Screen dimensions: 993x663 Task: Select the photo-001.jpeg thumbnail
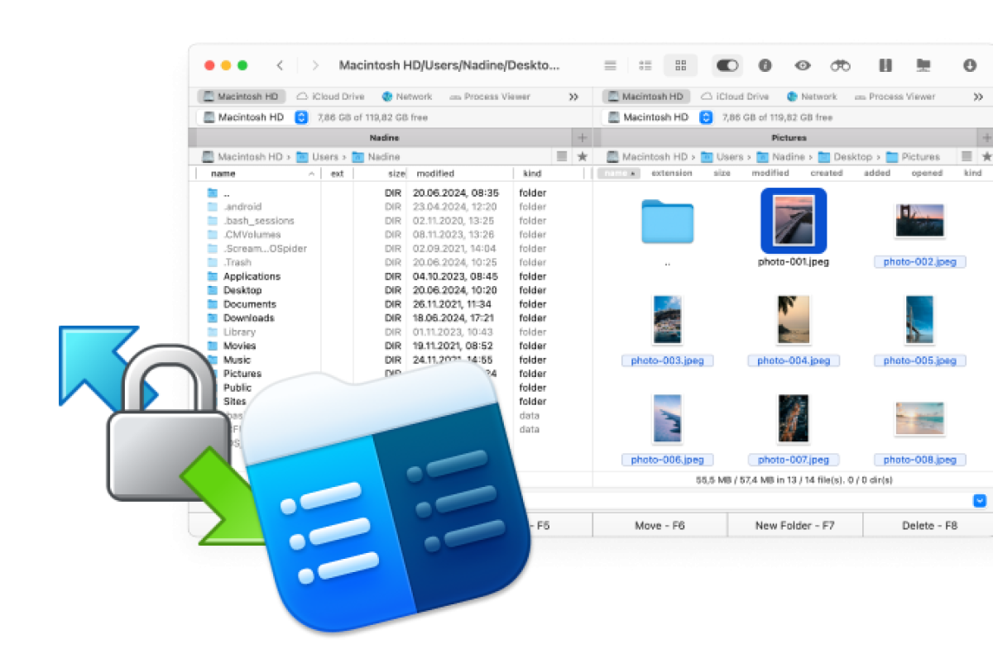pyautogui.click(x=794, y=221)
